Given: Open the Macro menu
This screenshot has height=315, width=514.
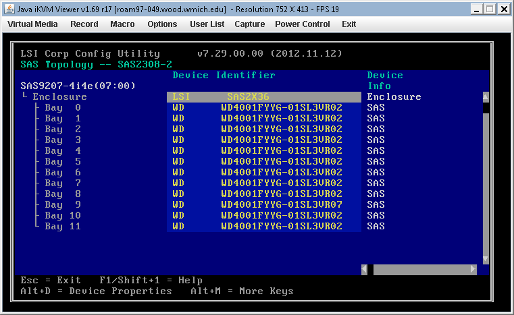Looking at the screenshot, I should click(x=122, y=24).
